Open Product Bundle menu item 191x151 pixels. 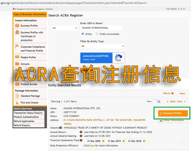(29, 84)
